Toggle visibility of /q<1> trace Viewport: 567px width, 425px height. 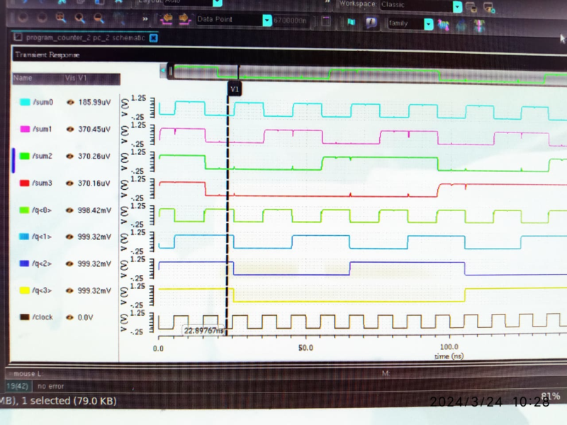69,237
